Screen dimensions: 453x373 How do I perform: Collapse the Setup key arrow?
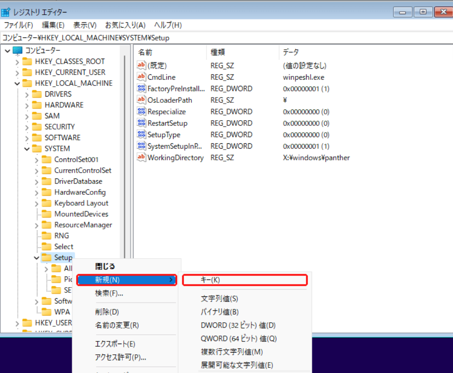click(x=36, y=258)
